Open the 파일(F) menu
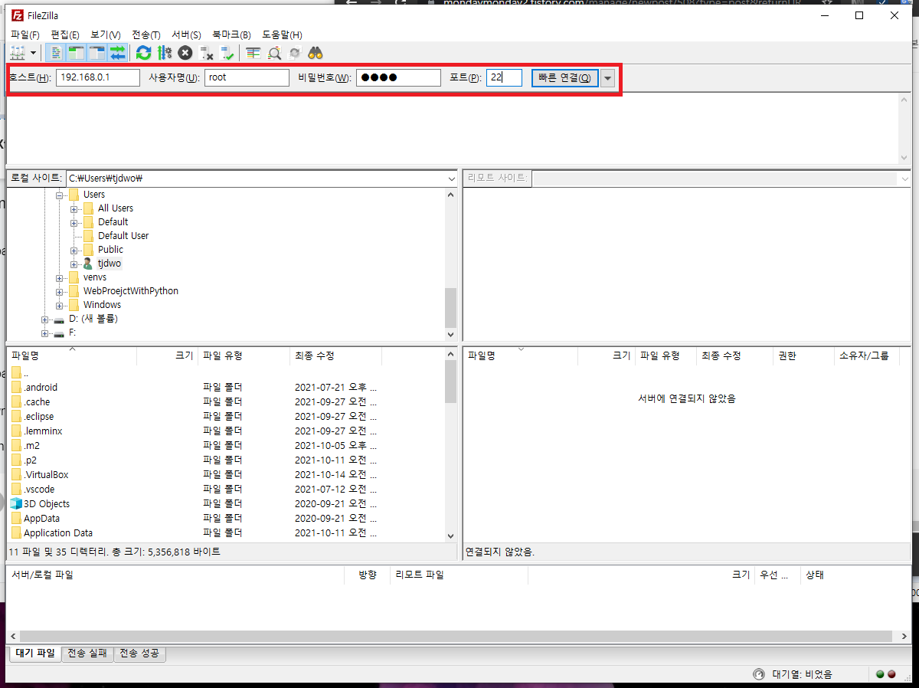 pyautogui.click(x=25, y=34)
